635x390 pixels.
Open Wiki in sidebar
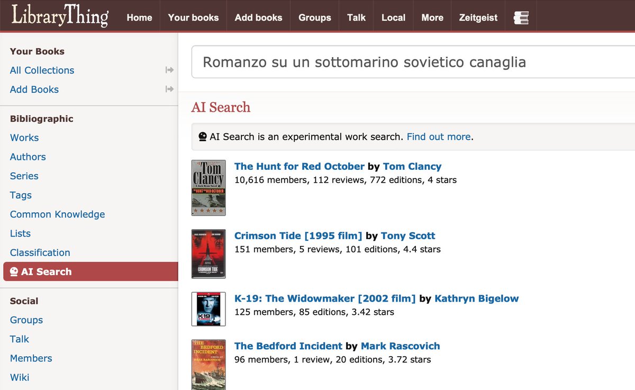20,377
